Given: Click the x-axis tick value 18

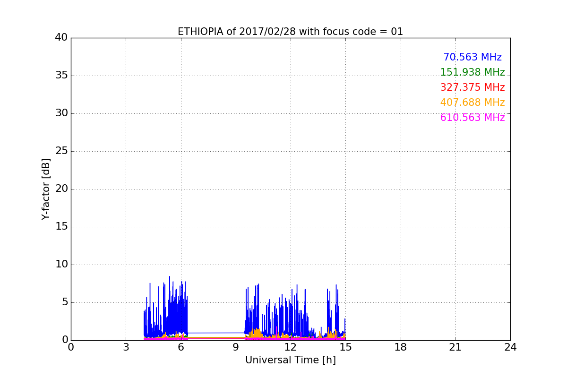Looking at the screenshot, I should point(401,347).
